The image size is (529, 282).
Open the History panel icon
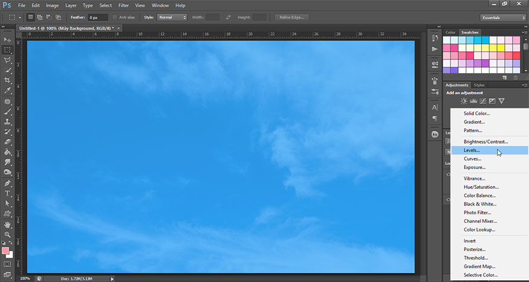click(x=435, y=38)
